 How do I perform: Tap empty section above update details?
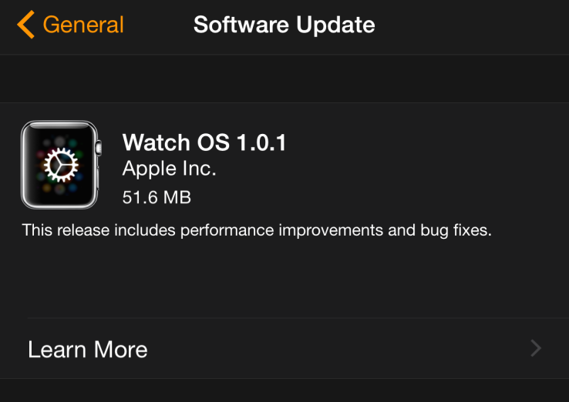[284, 79]
